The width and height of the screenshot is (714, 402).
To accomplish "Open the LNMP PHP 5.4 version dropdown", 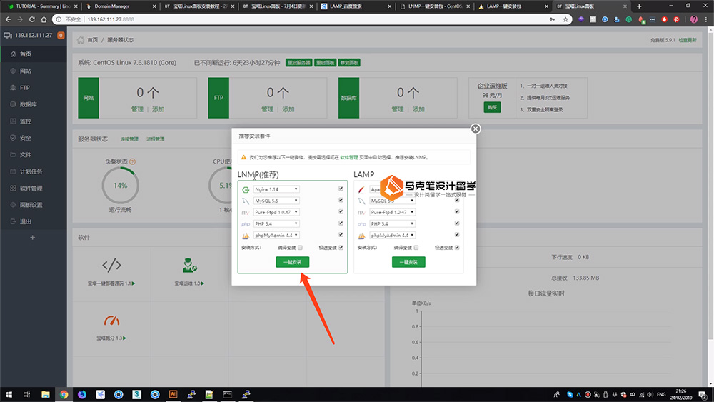I will pos(276,224).
